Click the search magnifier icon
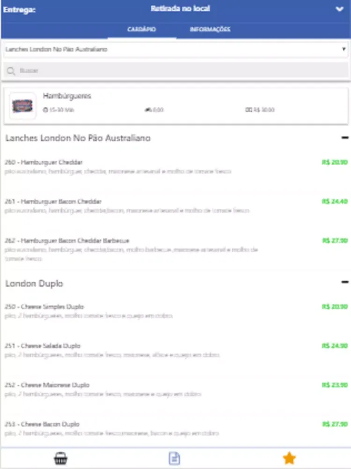Image resolution: width=351 pixels, height=469 pixels. 11,71
